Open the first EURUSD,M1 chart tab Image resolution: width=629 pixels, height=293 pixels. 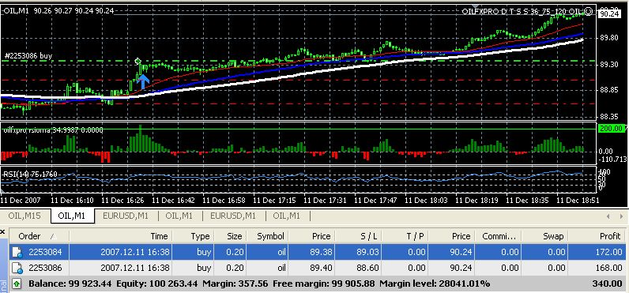click(126, 216)
